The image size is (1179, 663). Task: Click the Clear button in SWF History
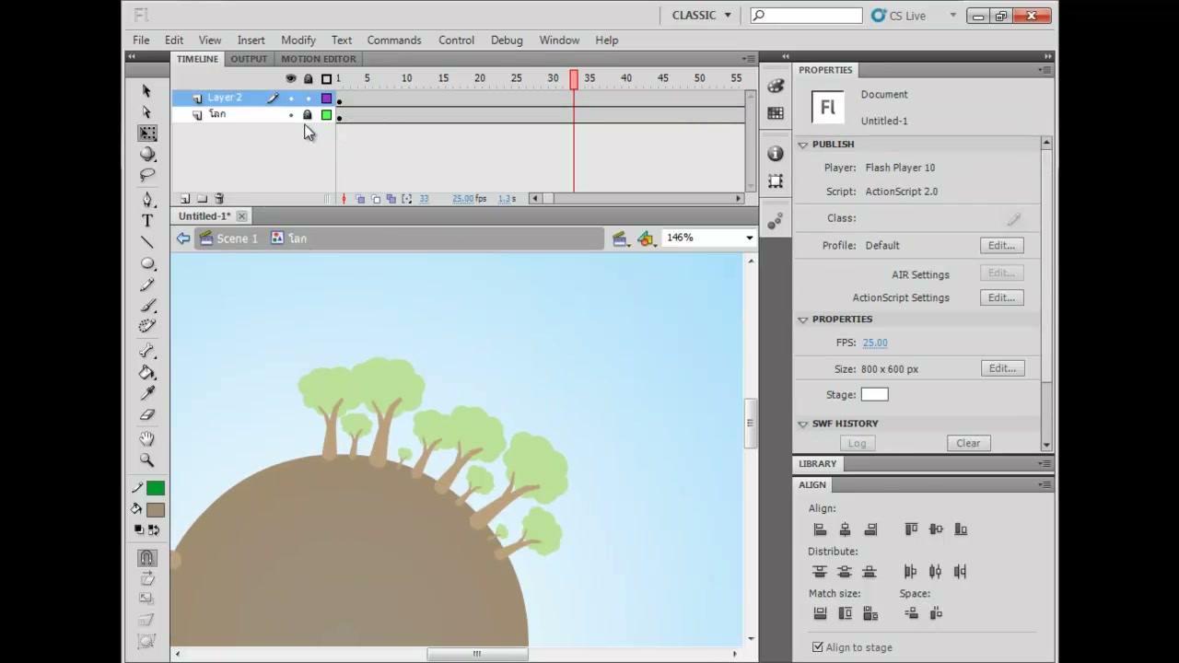(968, 443)
